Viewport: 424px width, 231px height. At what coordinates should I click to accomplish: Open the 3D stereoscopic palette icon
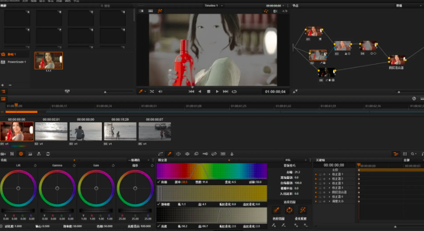point(223,154)
